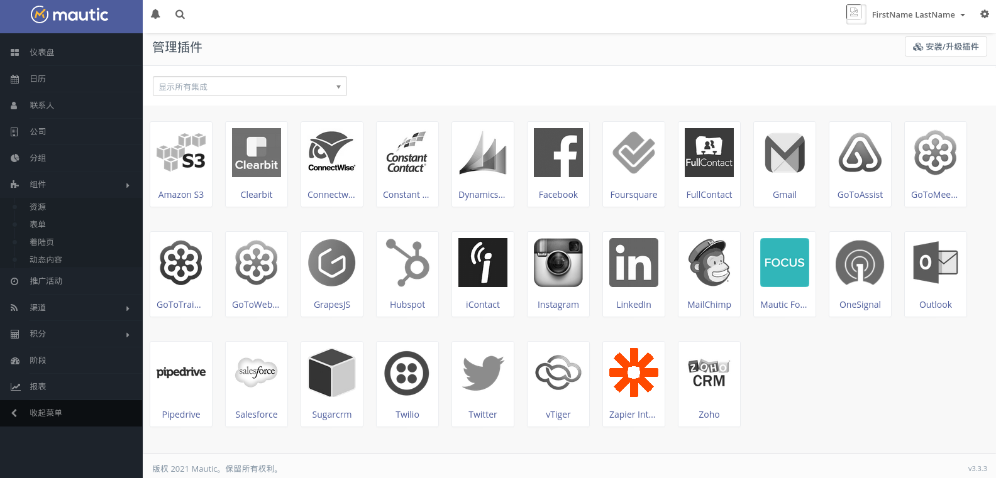Collapse the 组件 sidebar section
Screen dimensions: 996x478
point(71,185)
